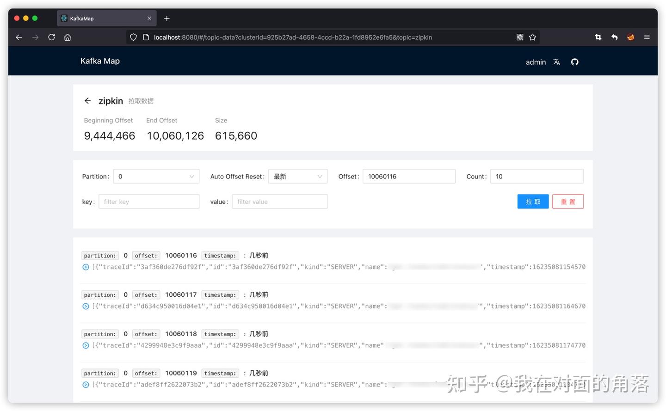
Task: Open the screenshot tool icon in toolbar
Action: (x=598, y=37)
